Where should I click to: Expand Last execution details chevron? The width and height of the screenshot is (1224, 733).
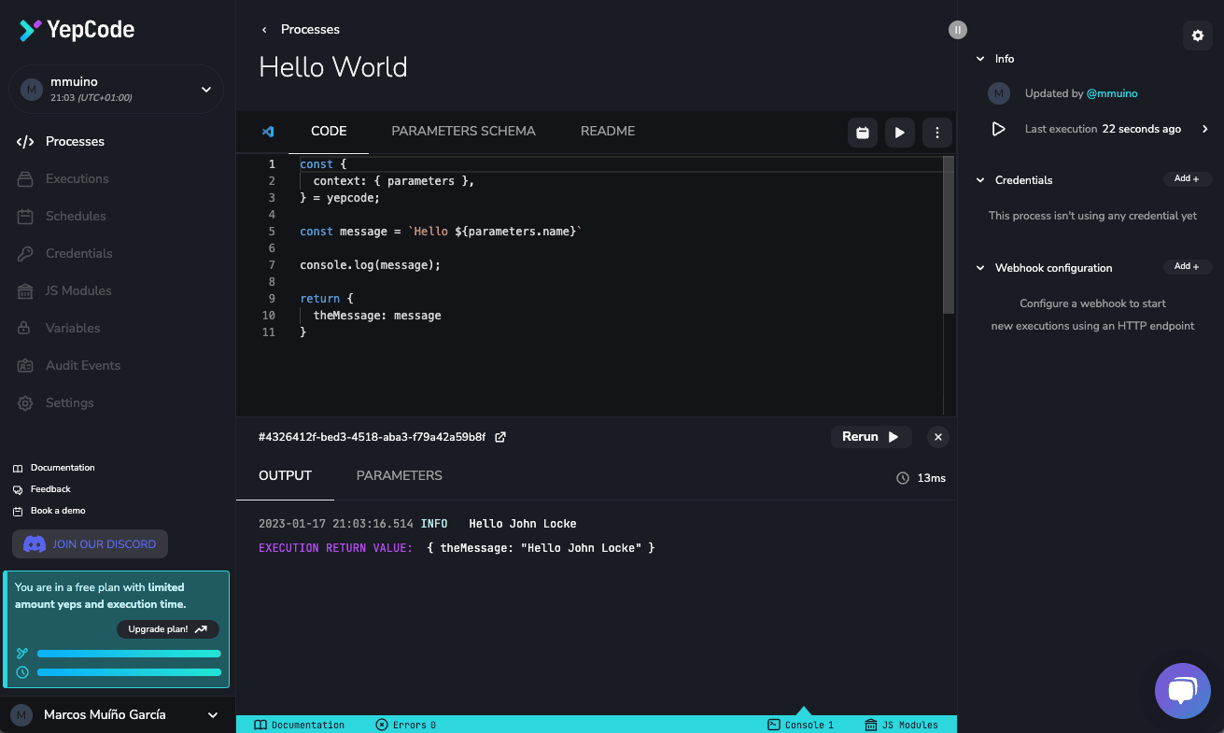(1205, 129)
